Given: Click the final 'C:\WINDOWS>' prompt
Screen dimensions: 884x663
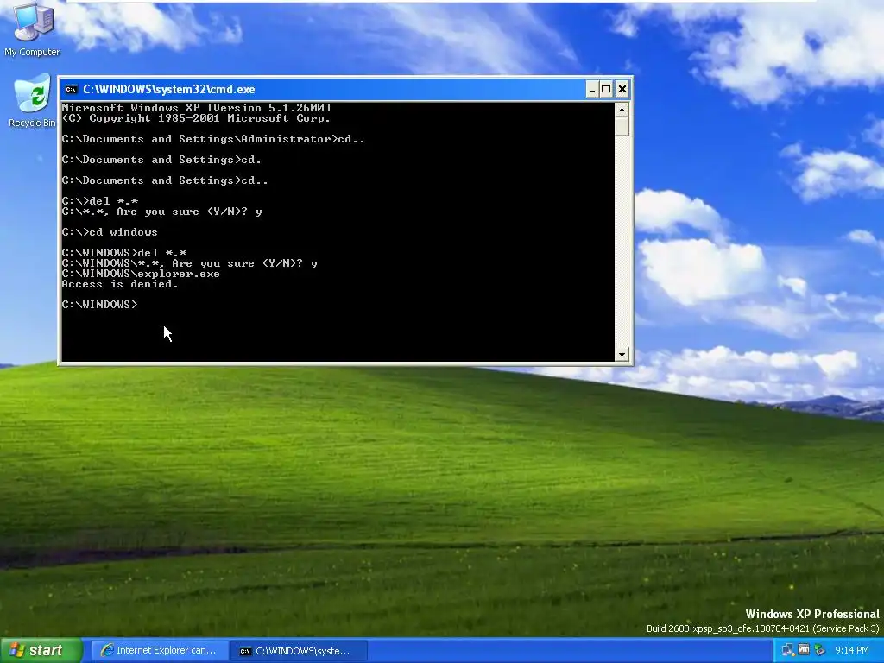Looking at the screenshot, I should [99, 305].
